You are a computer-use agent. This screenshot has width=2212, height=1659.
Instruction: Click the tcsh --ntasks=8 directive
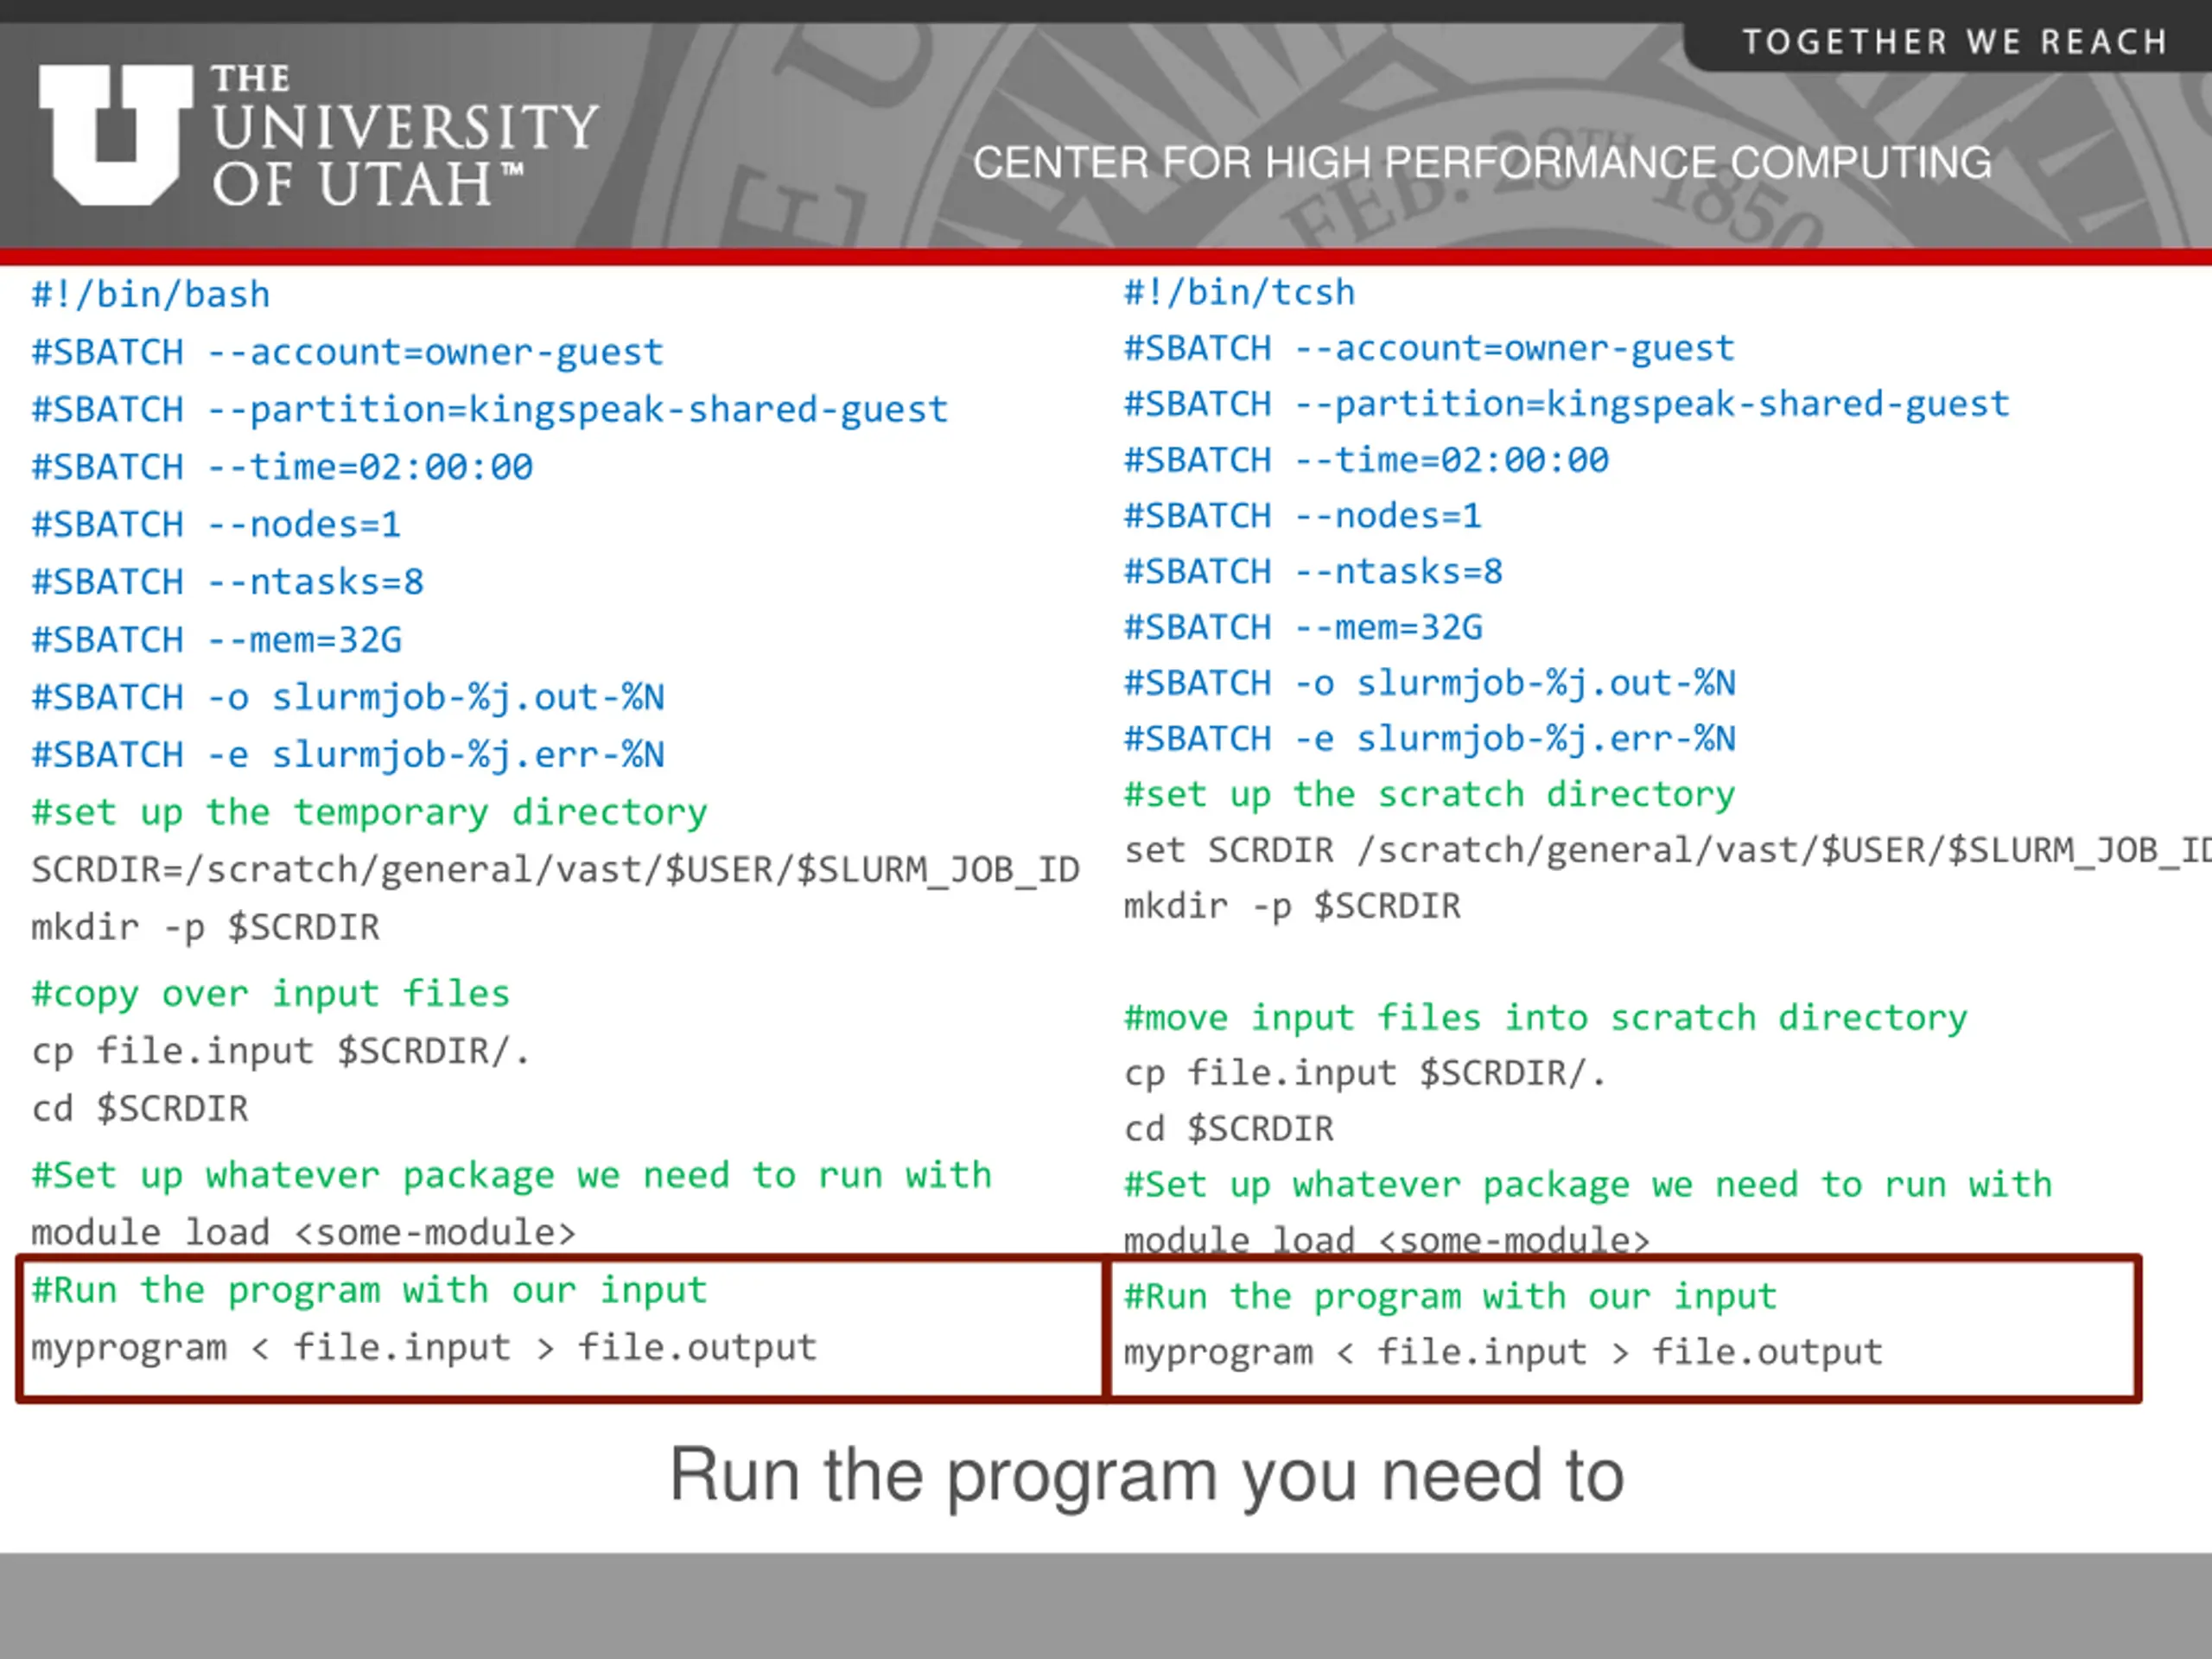[x=1313, y=571]
